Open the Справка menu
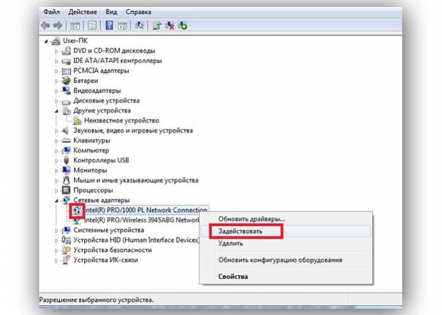Screen dimensions: 442x315 click(x=138, y=12)
